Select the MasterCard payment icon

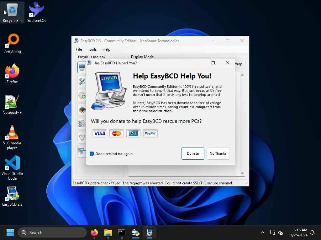[x=117, y=133]
